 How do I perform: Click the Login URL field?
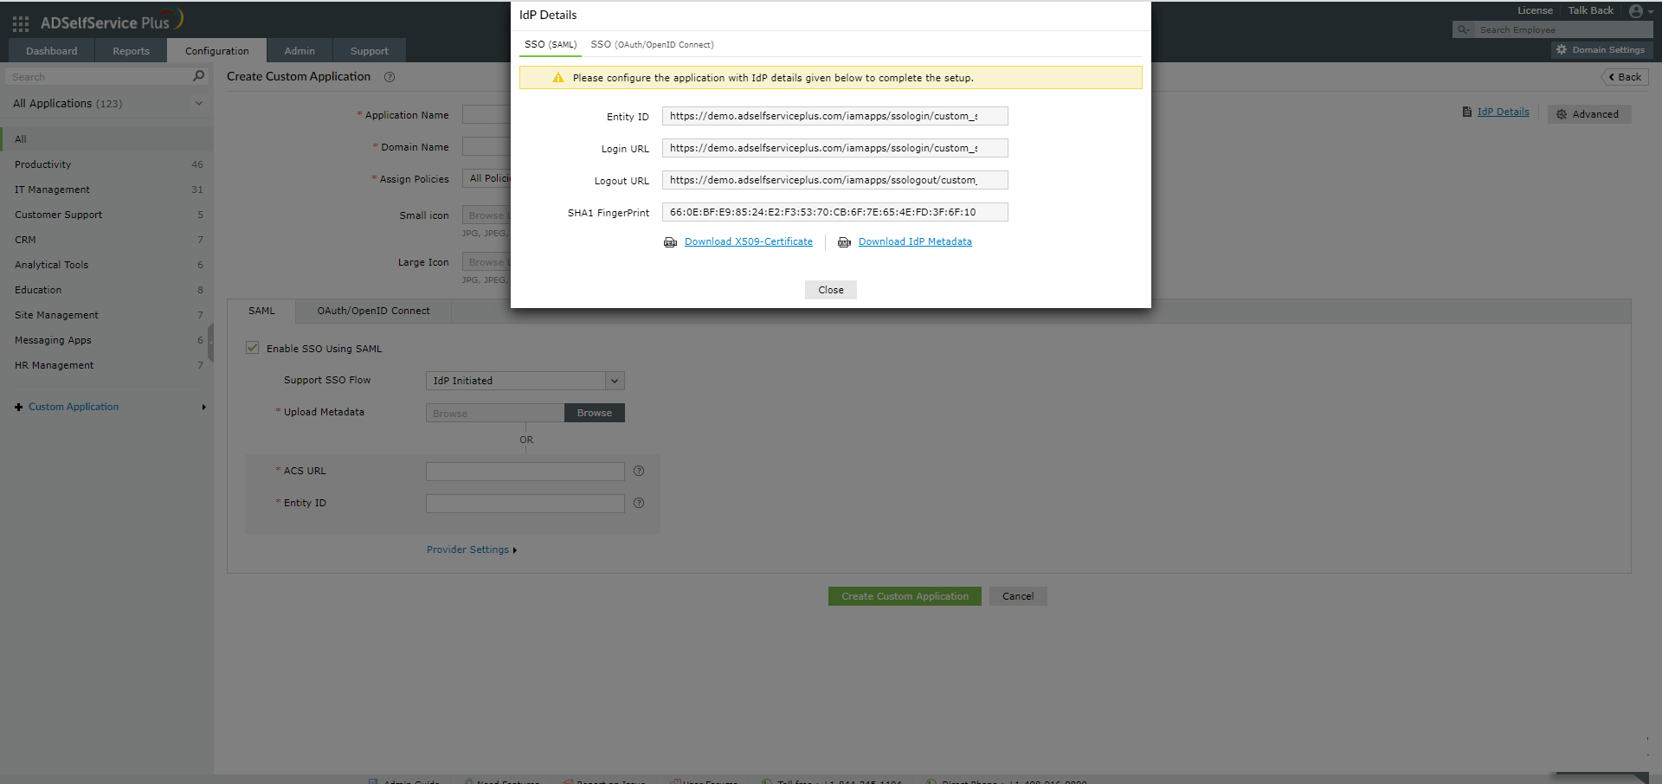click(835, 148)
